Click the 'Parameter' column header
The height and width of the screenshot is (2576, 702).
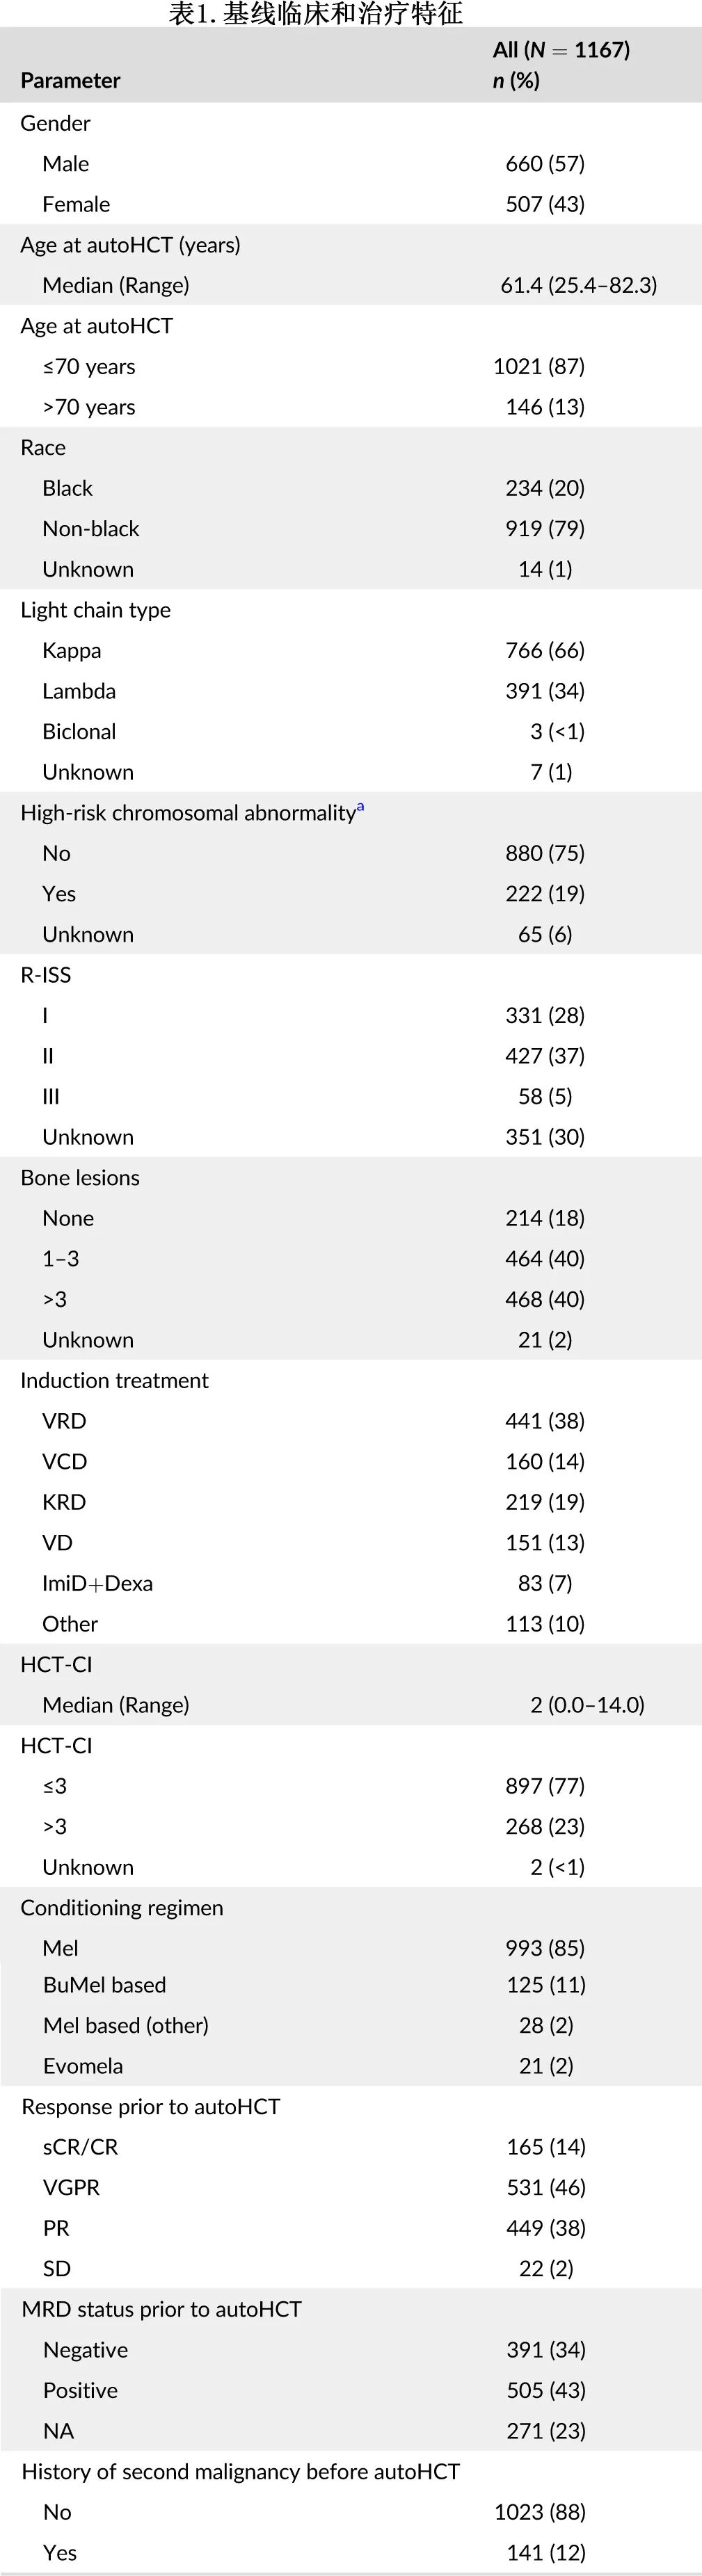70,81
